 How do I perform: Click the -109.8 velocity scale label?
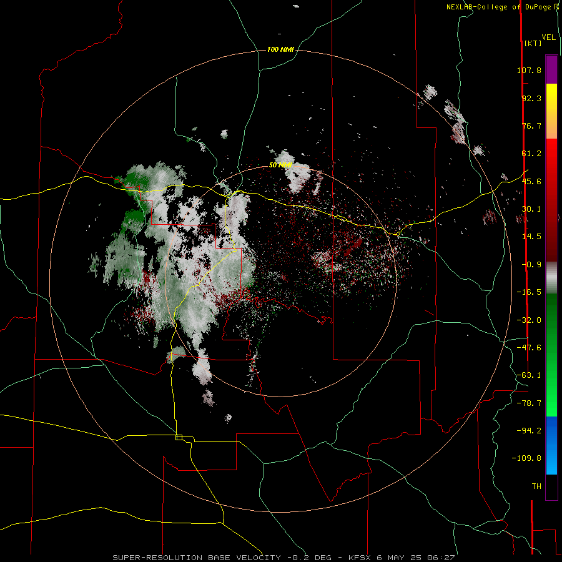pos(526,458)
